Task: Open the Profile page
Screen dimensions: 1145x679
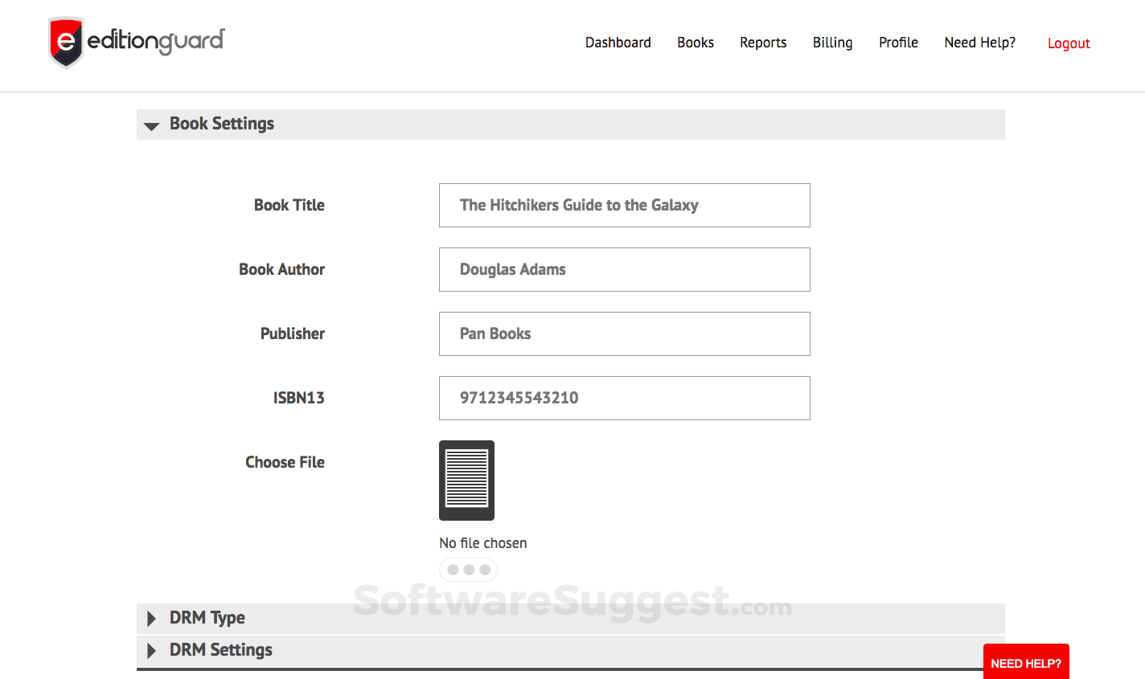Action: pyautogui.click(x=897, y=43)
